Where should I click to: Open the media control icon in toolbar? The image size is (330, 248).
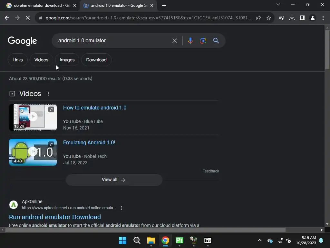pyautogui.click(x=281, y=18)
